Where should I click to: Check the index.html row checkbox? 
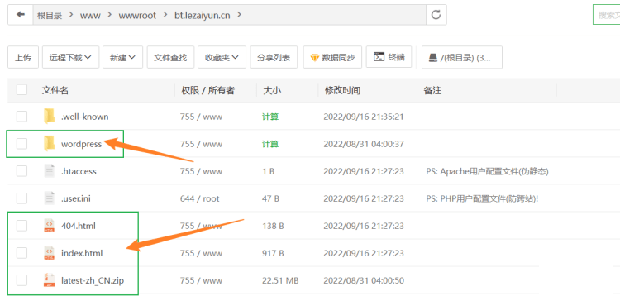click(x=21, y=253)
